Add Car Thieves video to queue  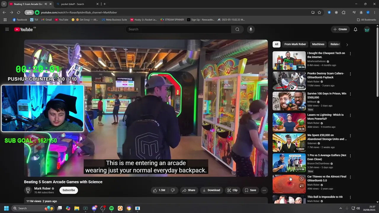[302, 186]
